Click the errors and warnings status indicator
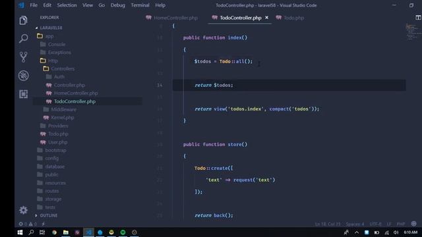The height and width of the screenshot is (237, 422). (28, 224)
